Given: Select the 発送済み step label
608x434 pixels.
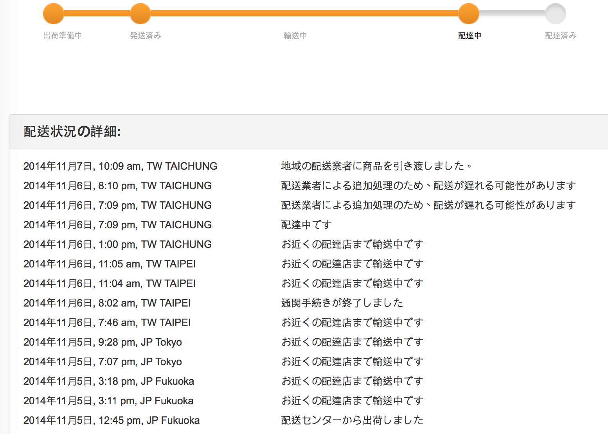Looking at the screenshot, I should [x=146, y=36].
